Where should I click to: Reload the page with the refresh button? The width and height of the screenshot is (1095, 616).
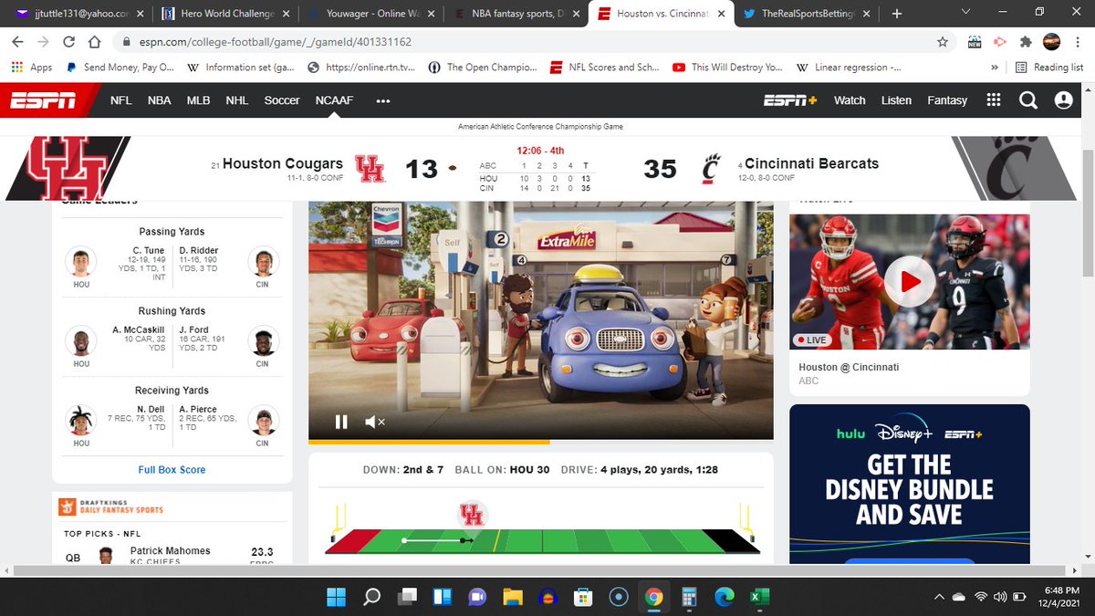(69, 42)
